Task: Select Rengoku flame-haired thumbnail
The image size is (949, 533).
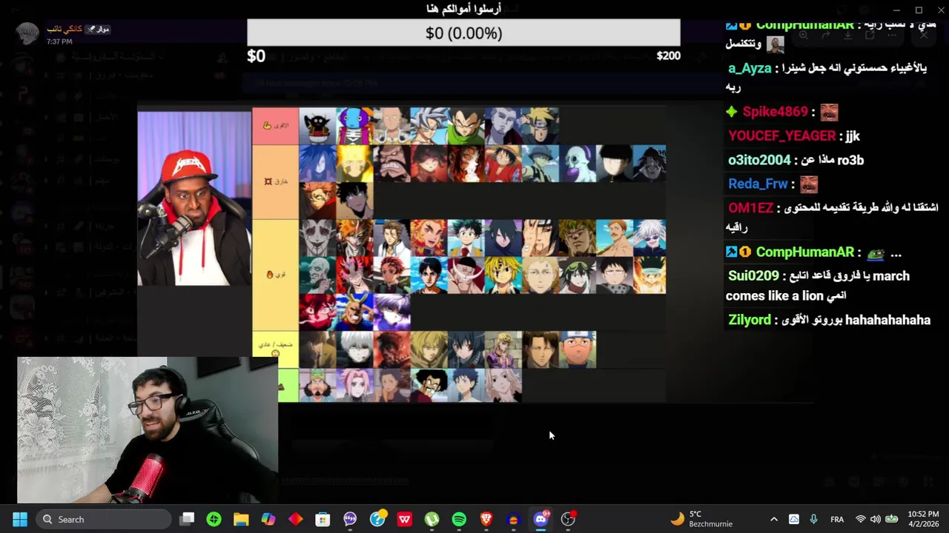Action: point(429,238)
